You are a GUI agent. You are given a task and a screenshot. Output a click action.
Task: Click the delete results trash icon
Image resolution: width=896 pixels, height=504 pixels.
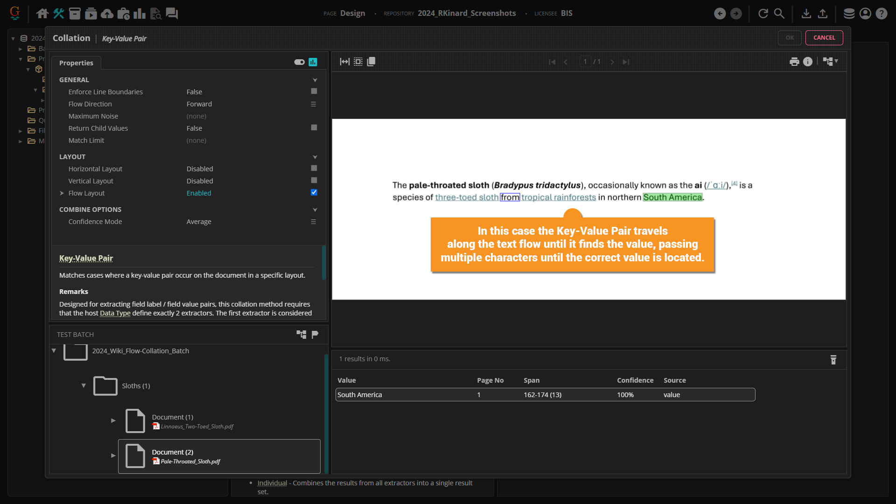(x=833, y=360)
